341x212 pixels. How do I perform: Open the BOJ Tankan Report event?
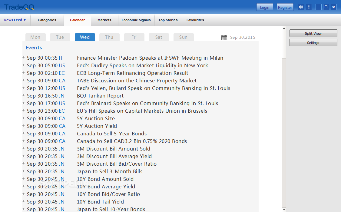(x=100, y=96)
